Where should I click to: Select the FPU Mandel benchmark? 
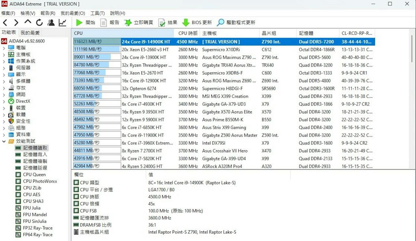(31, 214)
